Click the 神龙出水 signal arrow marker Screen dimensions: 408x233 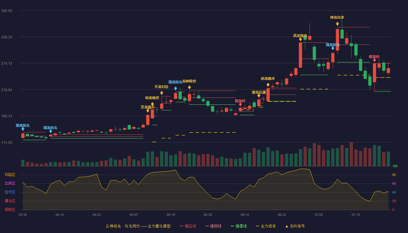coord(337,24)
